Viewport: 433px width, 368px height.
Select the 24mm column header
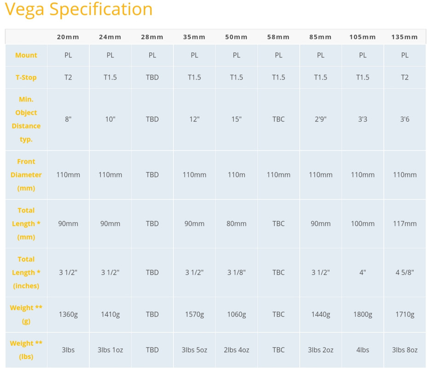pyautogui.click(x=110, y=37)
